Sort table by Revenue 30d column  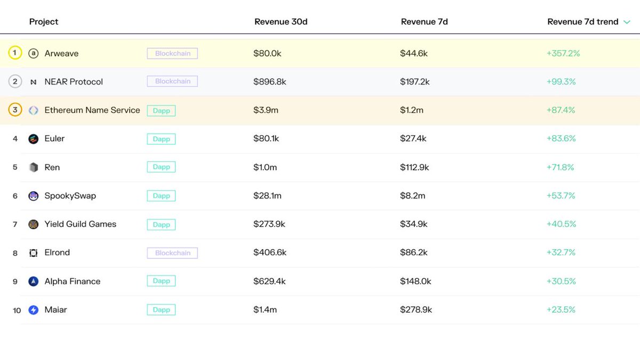coord(281,22)
